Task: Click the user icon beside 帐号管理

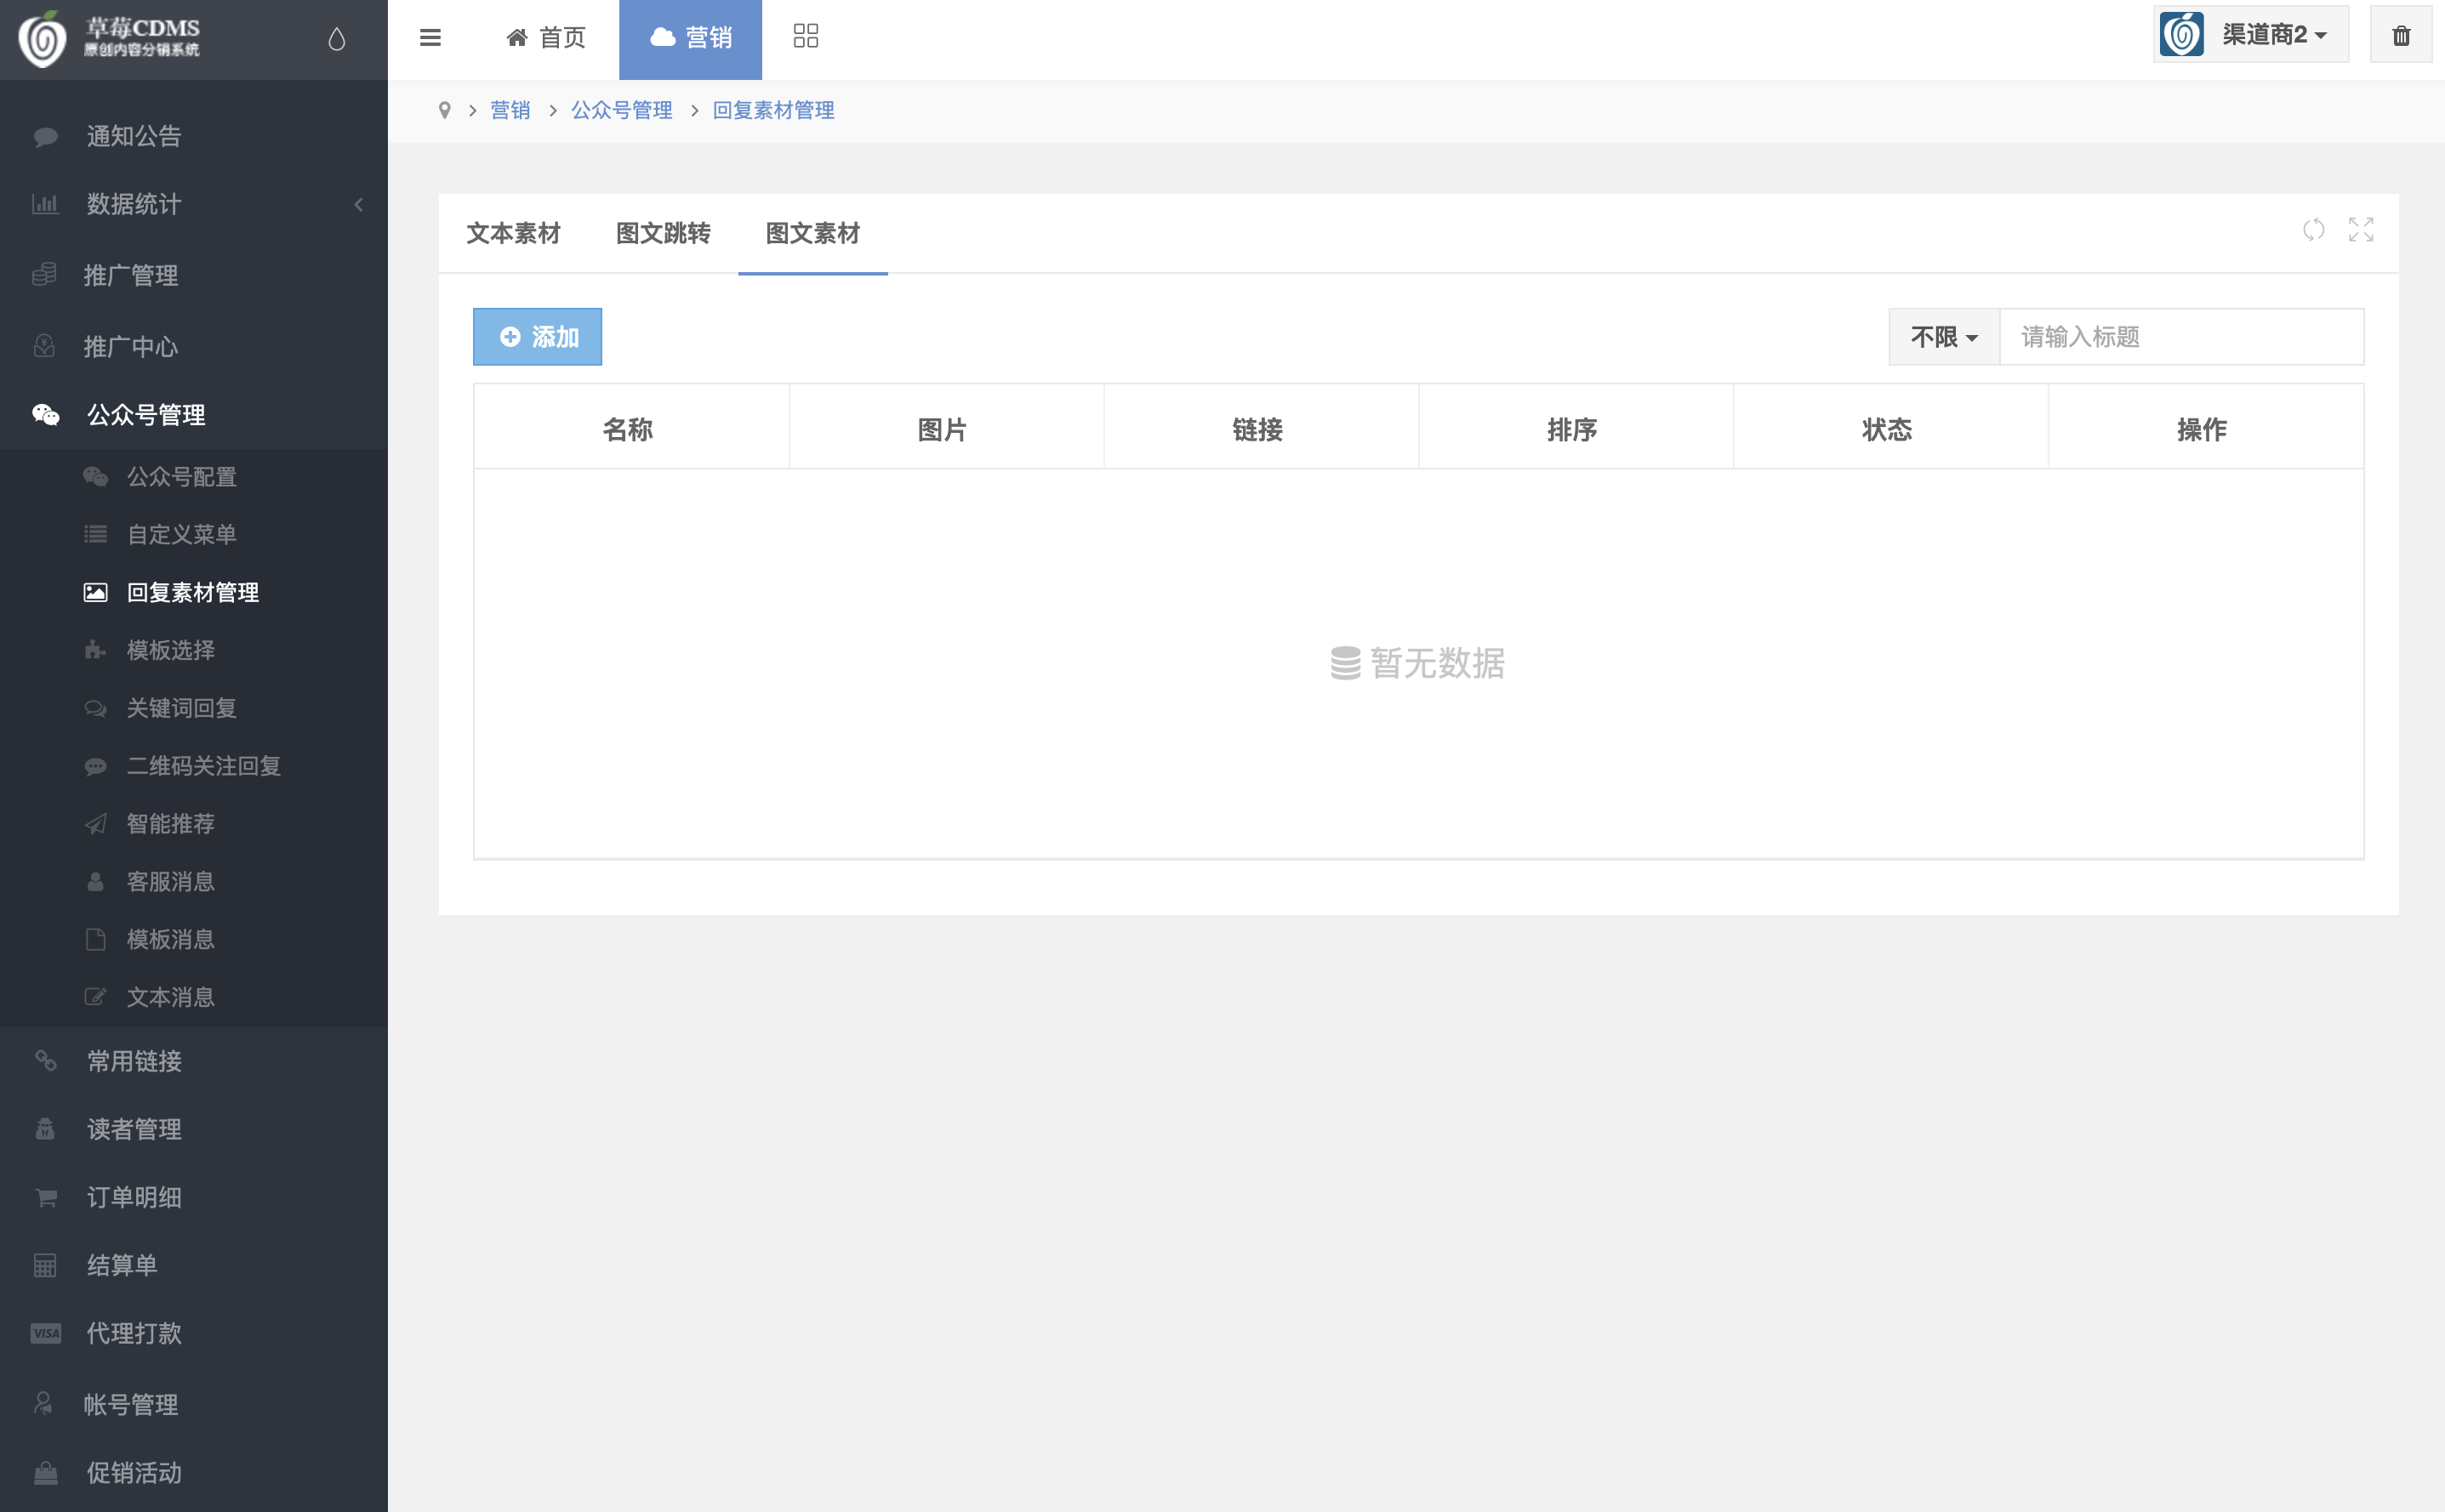Action: pos(43,1403)
